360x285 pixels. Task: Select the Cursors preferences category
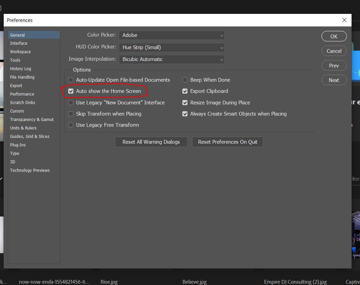click(17, 111)
